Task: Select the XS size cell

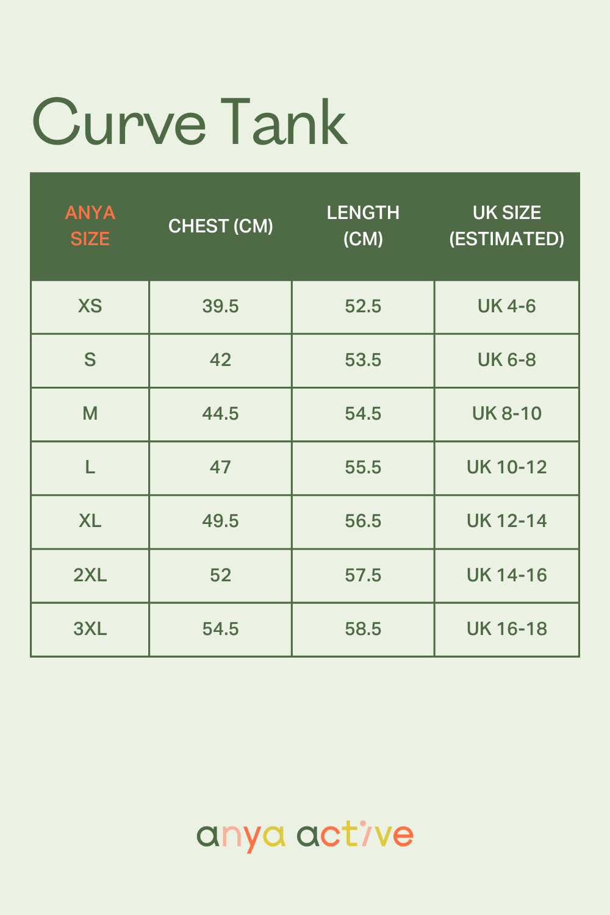Action: (x=90, y=306)
